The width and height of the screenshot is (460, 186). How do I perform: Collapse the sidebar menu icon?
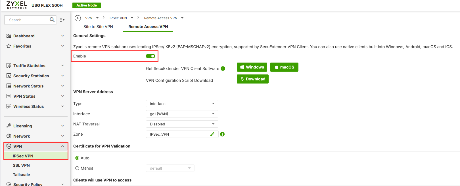tap(62, 20)
